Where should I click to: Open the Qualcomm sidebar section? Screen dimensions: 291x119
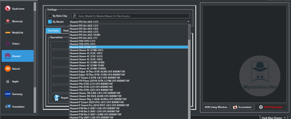[x=18, y=9]
